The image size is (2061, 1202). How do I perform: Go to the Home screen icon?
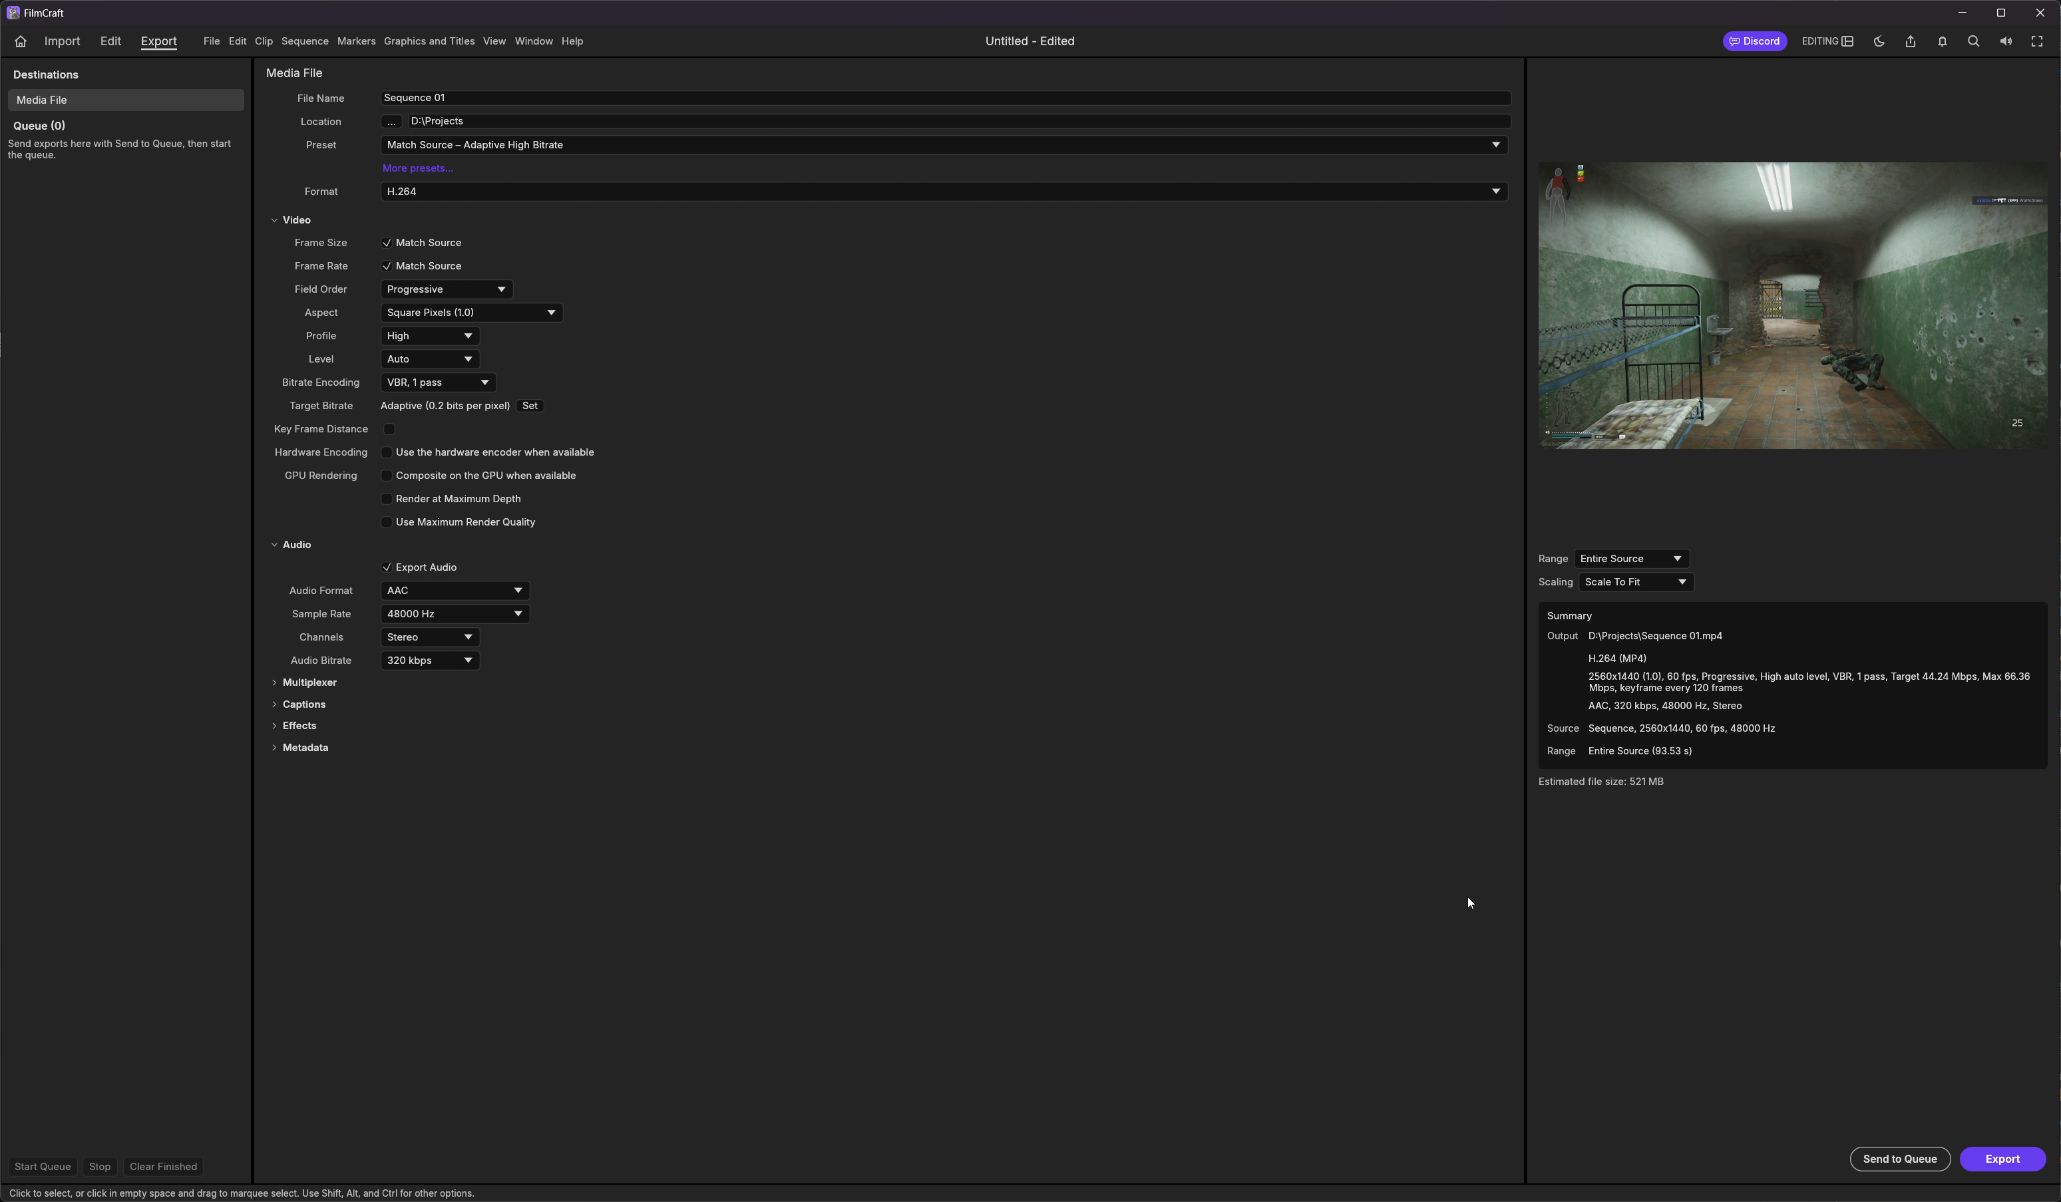[x=21, y=41]
